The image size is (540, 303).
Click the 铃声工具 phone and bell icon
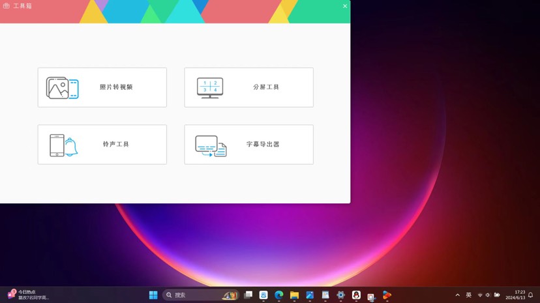(63, 145)
